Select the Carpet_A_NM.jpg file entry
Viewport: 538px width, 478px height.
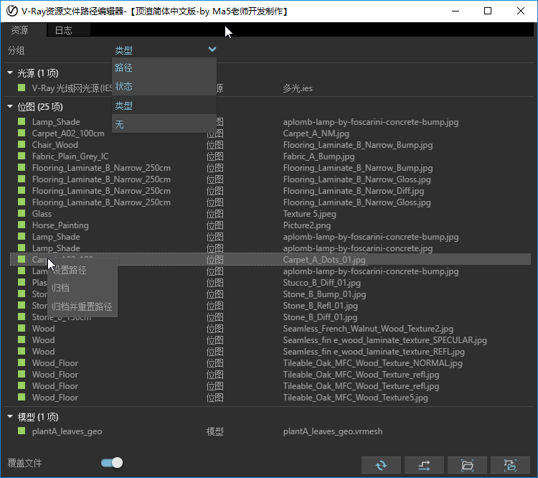(316, 133)
